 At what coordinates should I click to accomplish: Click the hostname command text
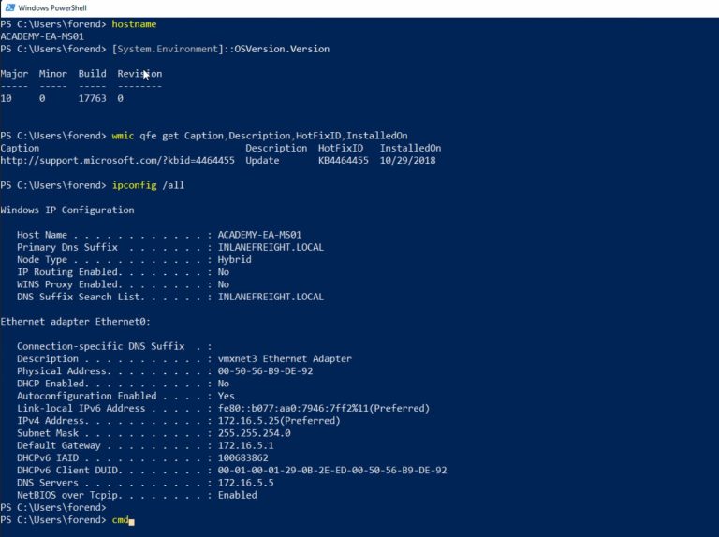134,24
